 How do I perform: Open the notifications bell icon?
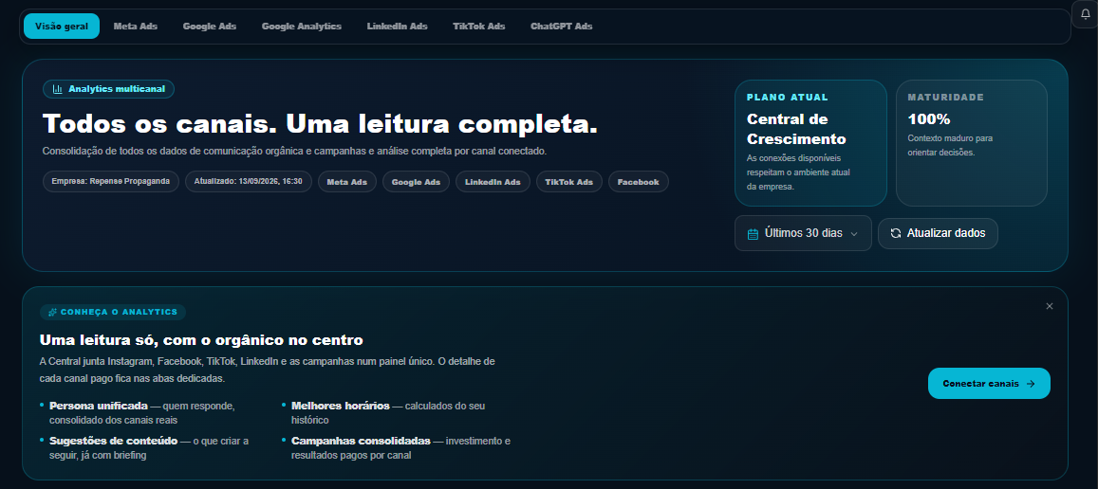(1086, 14)
